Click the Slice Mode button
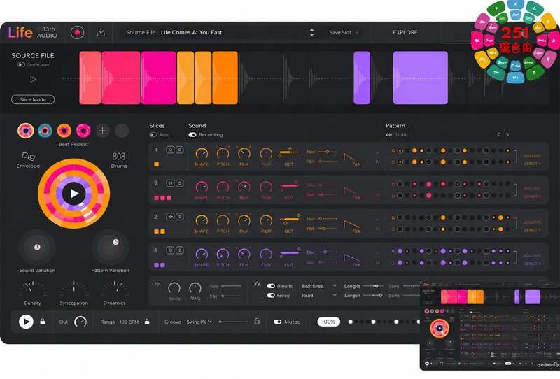The image size is (560, 379). tap(33, 99)
